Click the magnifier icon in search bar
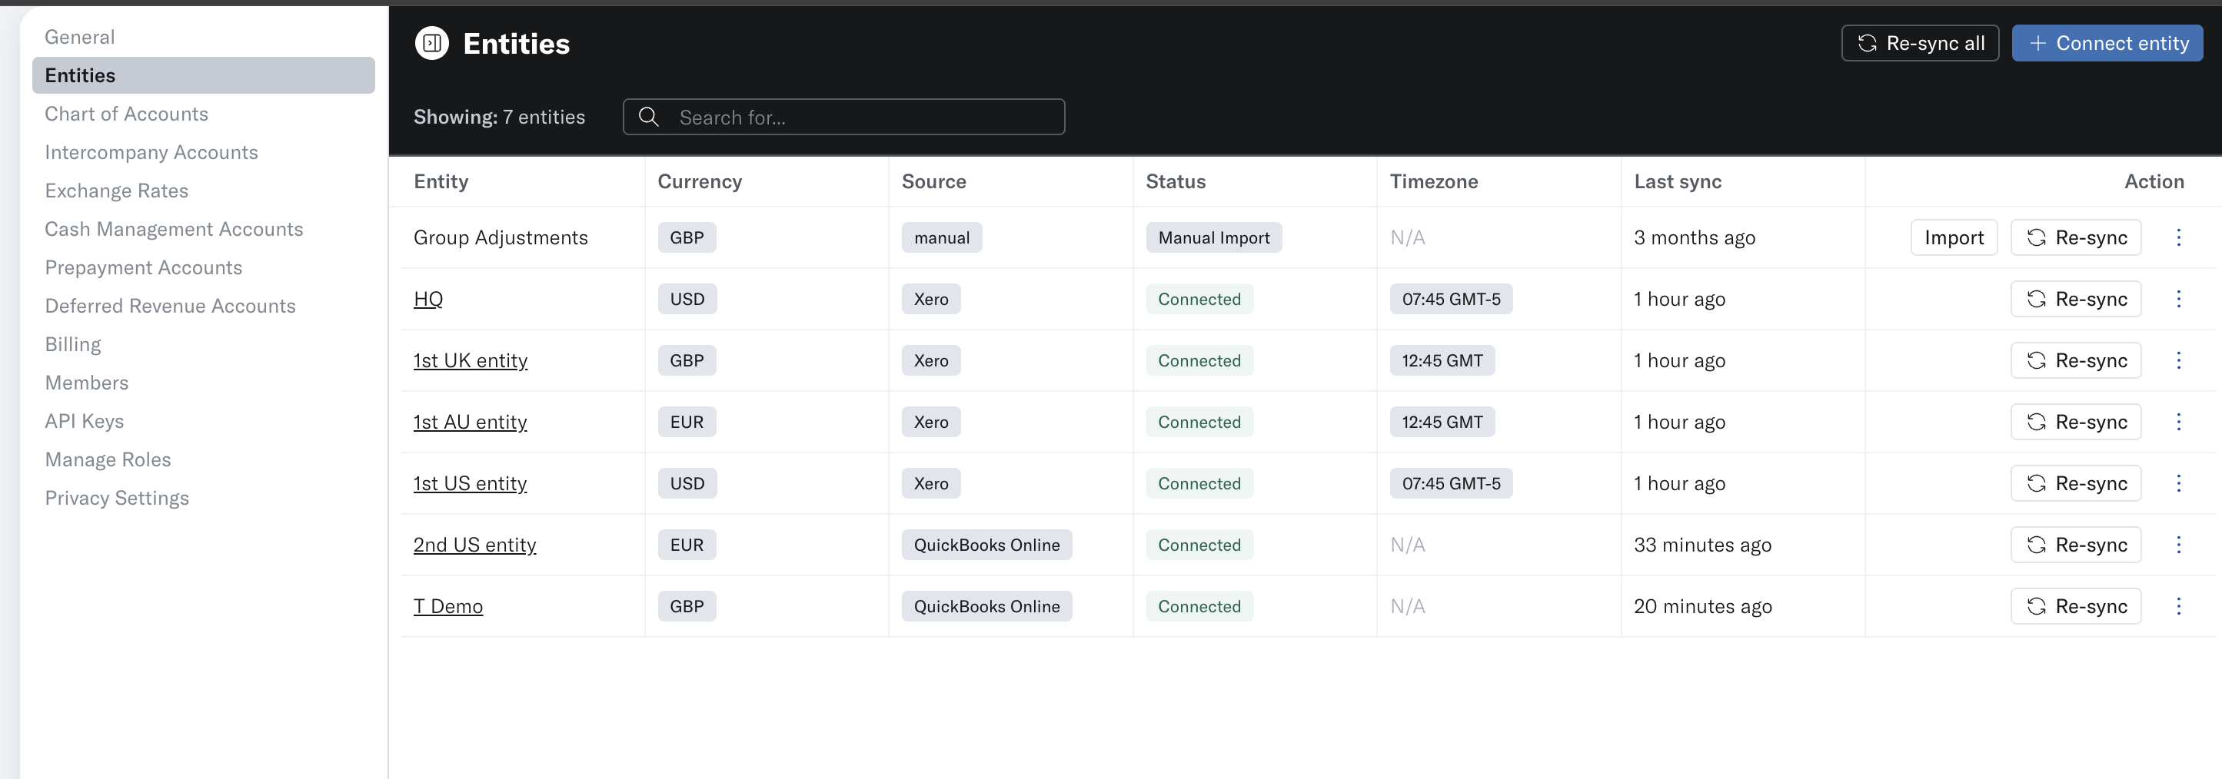2222x779 pixels. coord(649,118)
